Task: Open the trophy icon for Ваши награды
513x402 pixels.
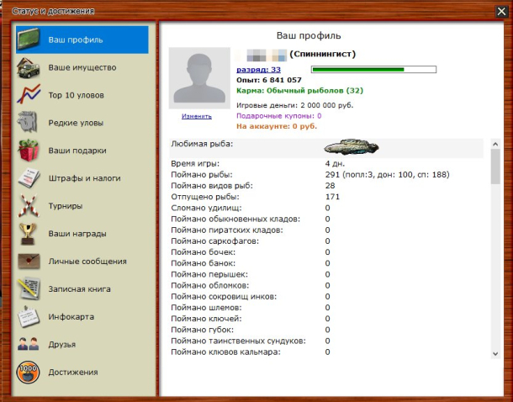Action: click(x=29, y=234)
